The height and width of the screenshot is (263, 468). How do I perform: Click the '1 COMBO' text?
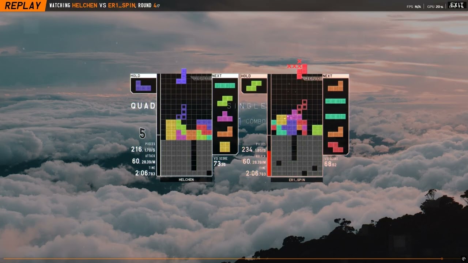(x=252, y=121)
